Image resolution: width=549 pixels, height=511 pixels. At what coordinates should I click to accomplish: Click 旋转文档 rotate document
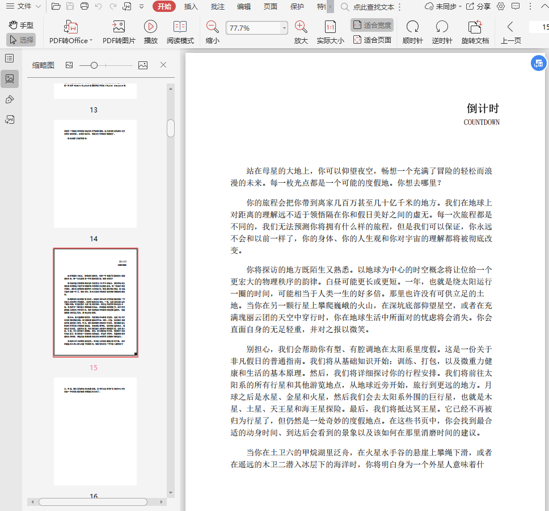click(475, 32)
